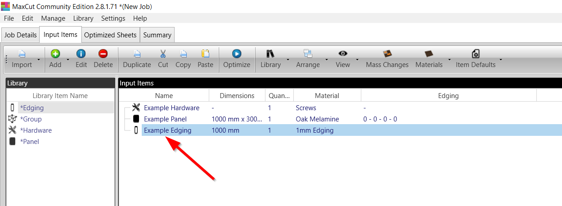Click the 1mm Edging material cell
The image size is (562, 206).
315,130
